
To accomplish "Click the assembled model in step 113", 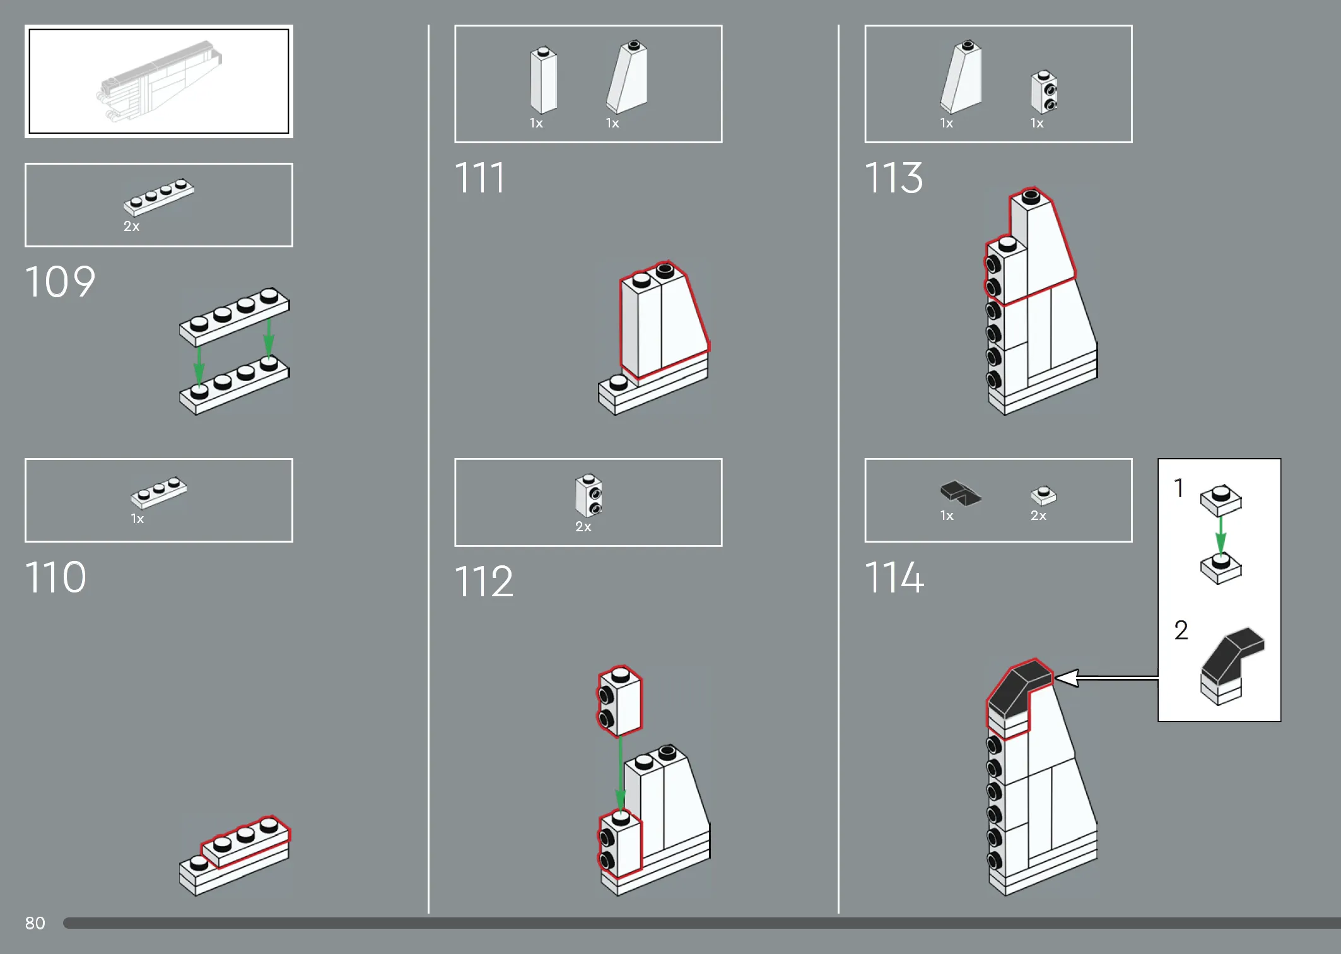I will point(1041,300).
